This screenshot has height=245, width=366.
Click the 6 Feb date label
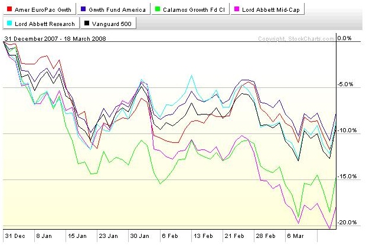pyautogui.click(x=170, y=236)
